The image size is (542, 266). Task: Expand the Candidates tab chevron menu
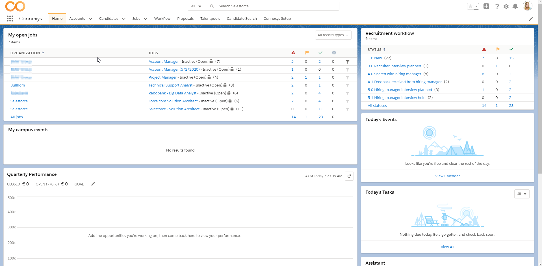124,19
